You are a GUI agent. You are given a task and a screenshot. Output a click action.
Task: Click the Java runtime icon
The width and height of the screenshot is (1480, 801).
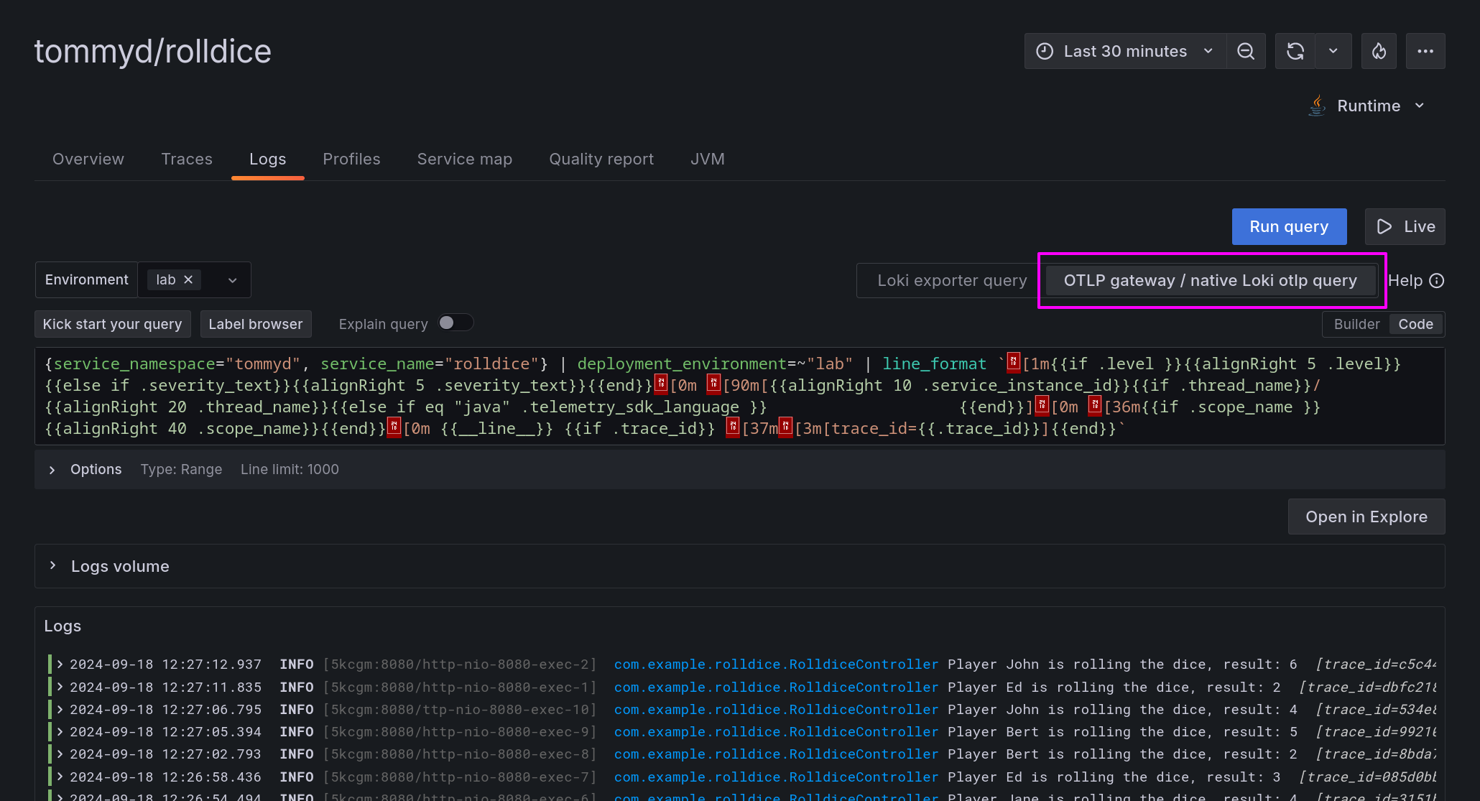click(1317, 106)
